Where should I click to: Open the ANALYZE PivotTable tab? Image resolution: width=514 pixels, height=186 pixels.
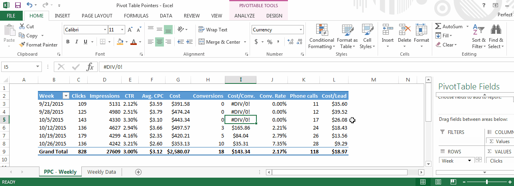point(244,16)
